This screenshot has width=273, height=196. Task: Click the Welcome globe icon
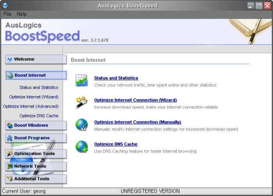coord(10,59)
